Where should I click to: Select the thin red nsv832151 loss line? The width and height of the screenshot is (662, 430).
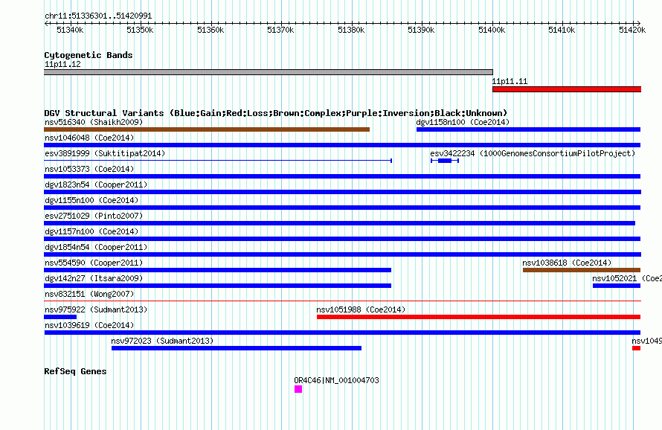pyautogui.click(x=343, y=301)
